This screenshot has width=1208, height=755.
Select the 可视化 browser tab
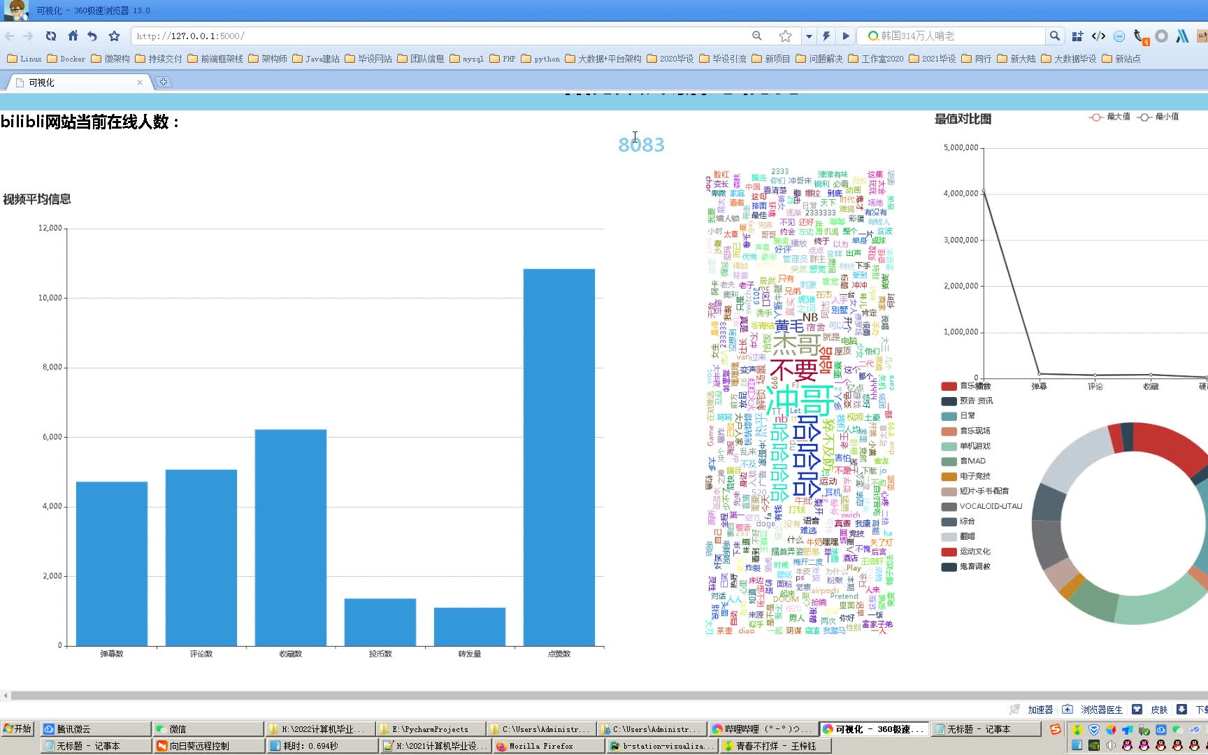tap(77, 82)
